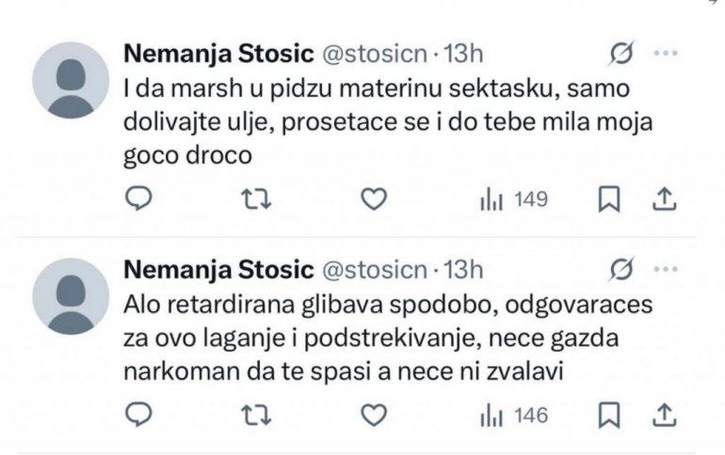
Task: Open profile avatar of second tweet
Action: click(71, 296)
